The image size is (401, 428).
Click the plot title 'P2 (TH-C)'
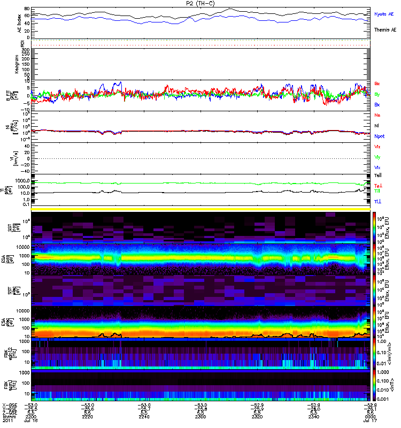point(200,3)
